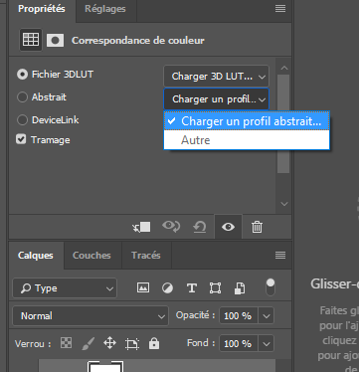Viewport: 359px width, 372px height.
Task: Open the Propriétés panel menu icon
Action: tap(280, 9)
